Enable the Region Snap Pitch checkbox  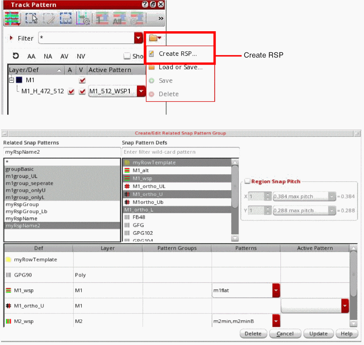pyautogui.click(x=247, y=181)
